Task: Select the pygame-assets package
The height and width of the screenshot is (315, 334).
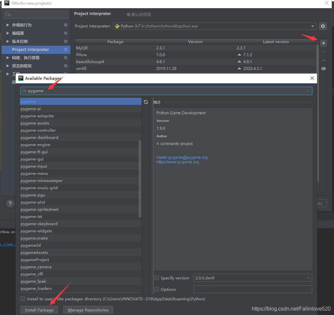Action: (81, 123)
